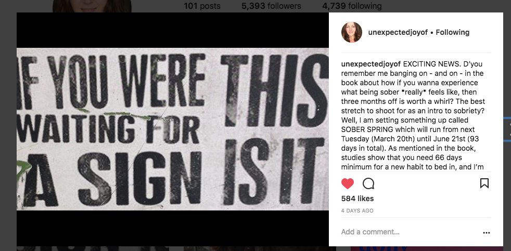Open the three-dot more options menu
The height and width of the screenshot is (251, 511).
point(487,233)
